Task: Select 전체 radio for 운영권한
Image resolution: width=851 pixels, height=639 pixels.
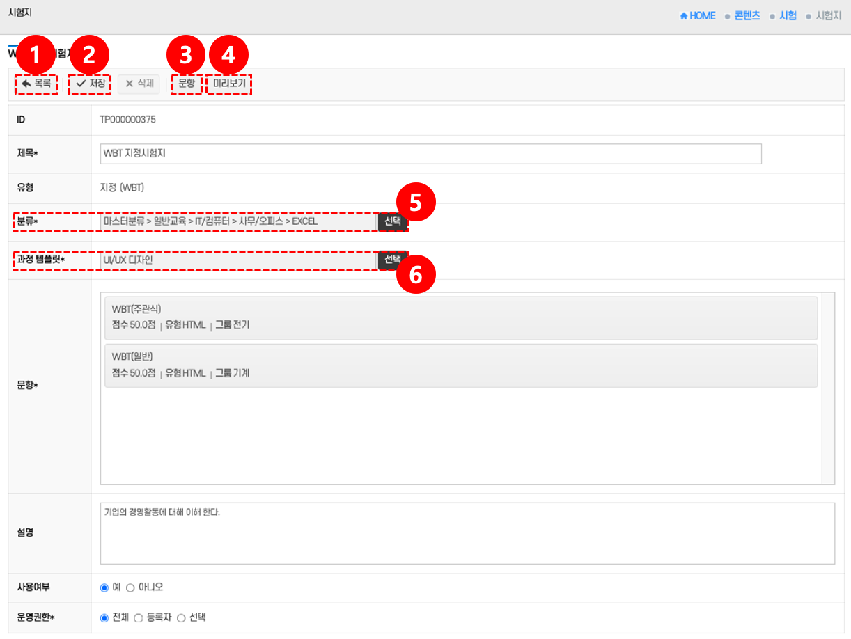Action: 104,617
